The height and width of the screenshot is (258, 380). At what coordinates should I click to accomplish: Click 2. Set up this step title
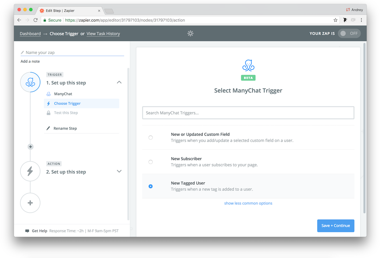(x=66, y=172)
